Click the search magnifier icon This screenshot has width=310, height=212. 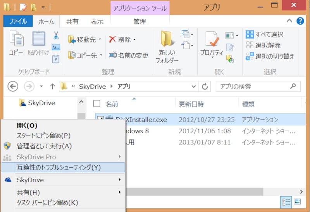[x=293, y=86]
